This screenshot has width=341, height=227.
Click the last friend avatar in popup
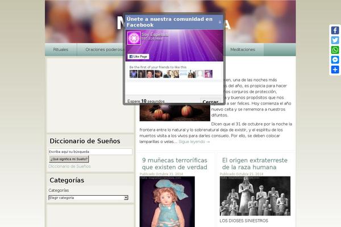[209, 74]
